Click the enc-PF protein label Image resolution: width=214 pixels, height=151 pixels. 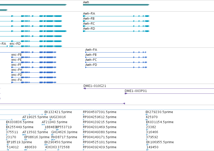(x=16, y=65)
